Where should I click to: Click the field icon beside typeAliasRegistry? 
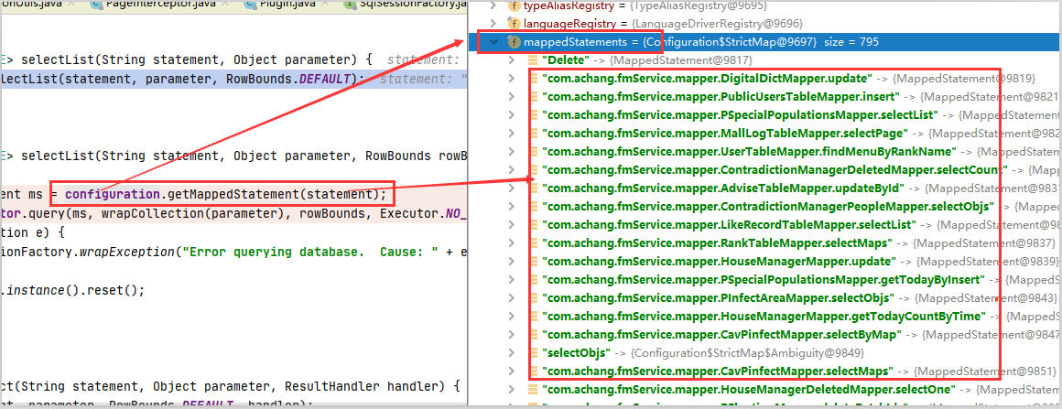click(x=513, y=5)
